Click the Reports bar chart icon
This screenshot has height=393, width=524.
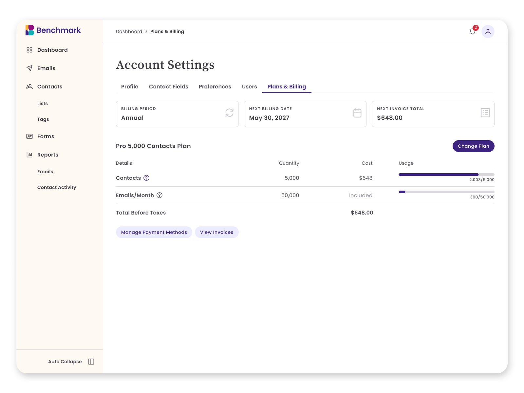coord(29,155)
